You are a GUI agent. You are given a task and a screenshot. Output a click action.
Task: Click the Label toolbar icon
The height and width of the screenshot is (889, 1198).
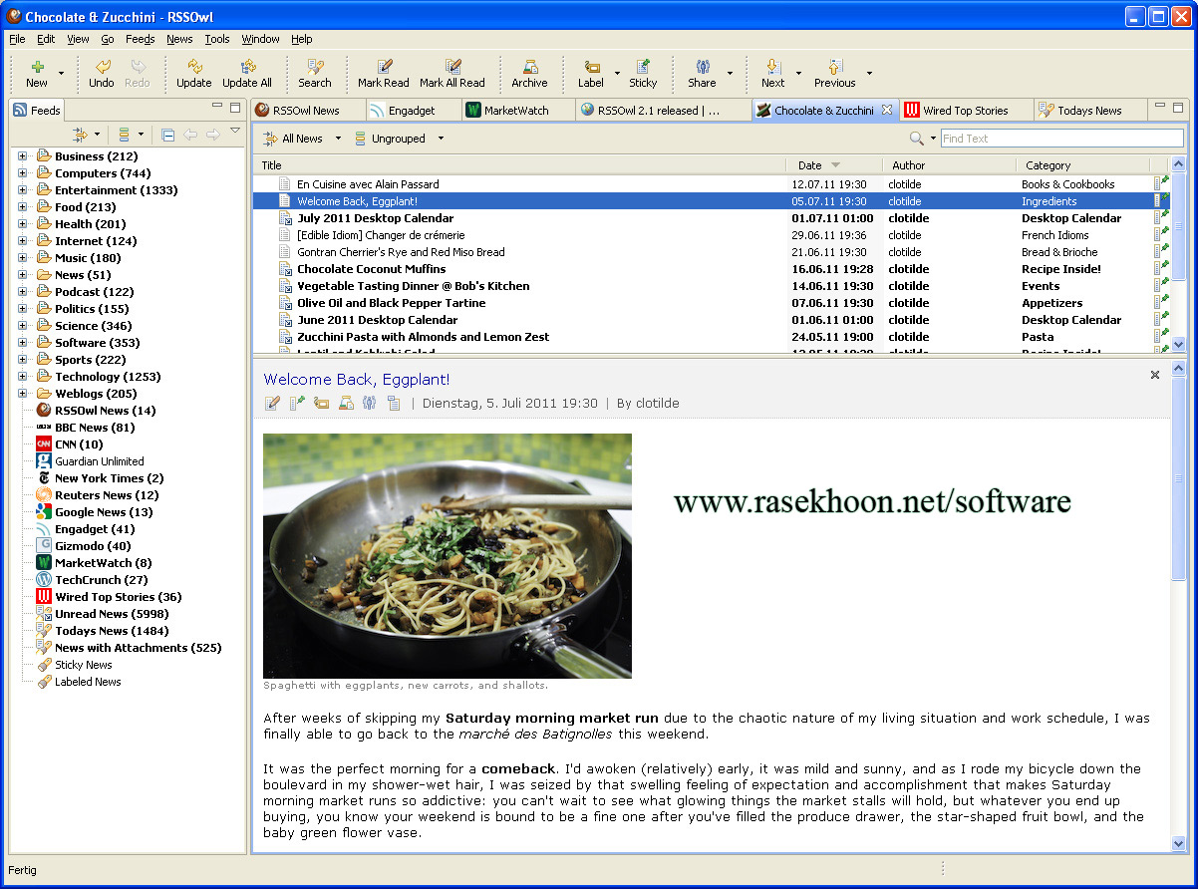point(591,67)
